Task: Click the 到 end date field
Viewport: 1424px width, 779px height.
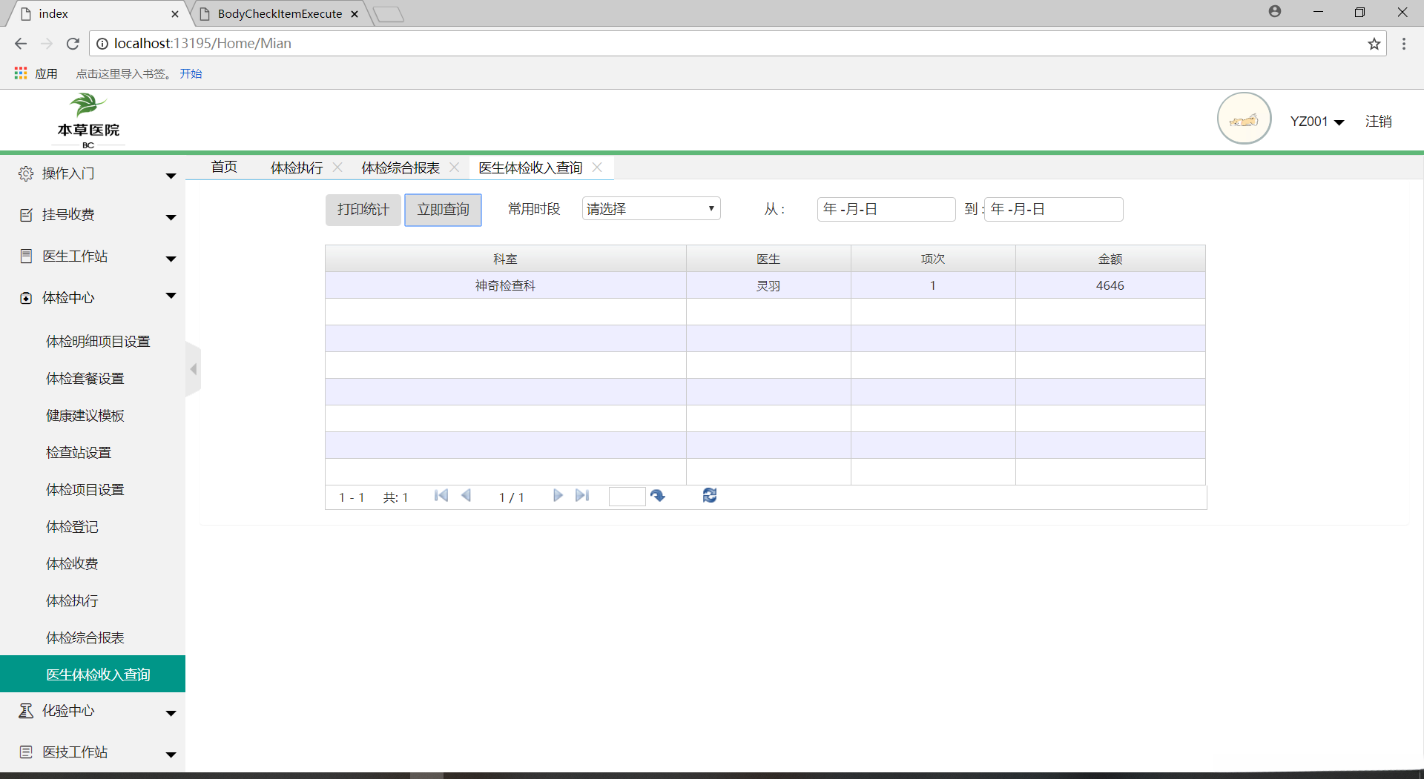Action: pyautogui.click(x=1054, y=209)
